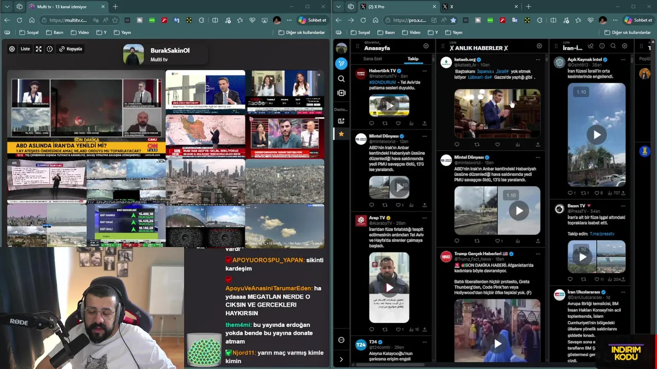Toggle split screen icon in left browser
Image resolution: width=657 pixels, height=369 pixels.
(215, 20)
